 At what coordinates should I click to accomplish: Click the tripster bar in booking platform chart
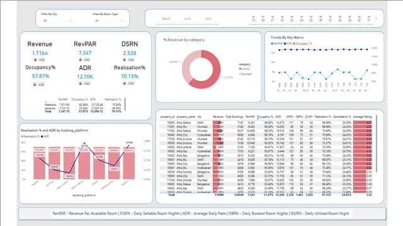[x=129, y=163]
